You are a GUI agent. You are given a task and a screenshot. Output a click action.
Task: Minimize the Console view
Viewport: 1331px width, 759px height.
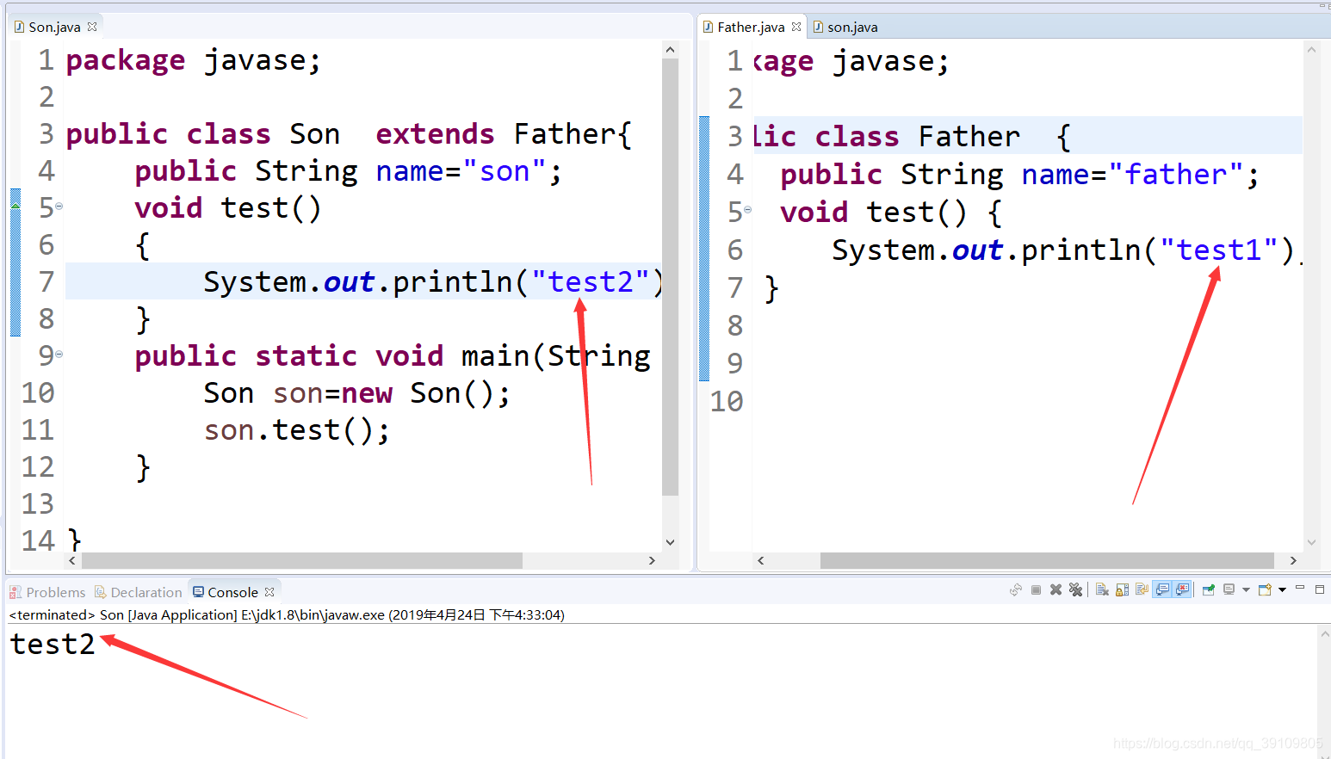(x=1300, y=587)
